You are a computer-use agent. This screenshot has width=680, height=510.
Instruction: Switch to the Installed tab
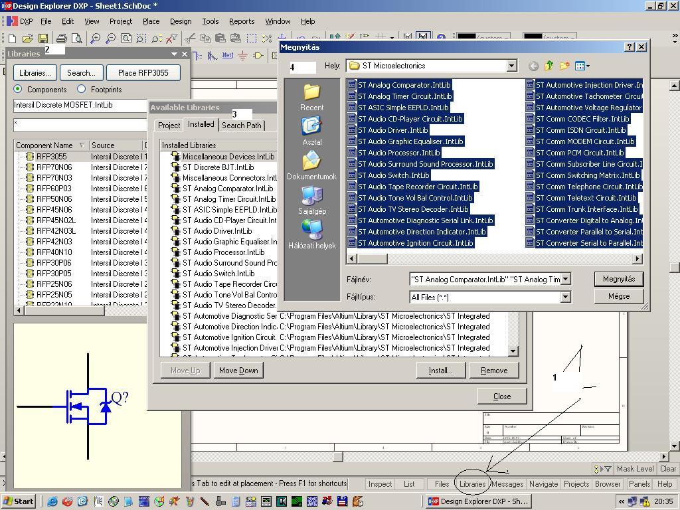201,124
